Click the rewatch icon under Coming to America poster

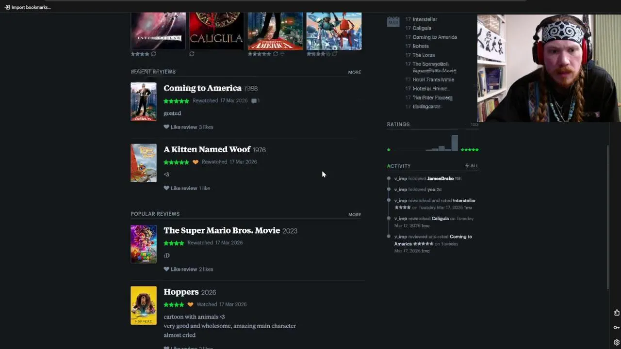276,54
